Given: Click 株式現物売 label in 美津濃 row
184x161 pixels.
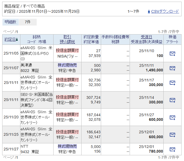Looking at the screenshot, I should point(67,65).
